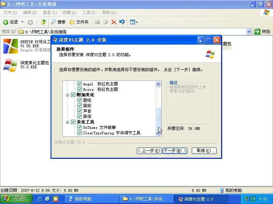
Task: Open the 帮助(H) menu
Action: pos(109,13)
